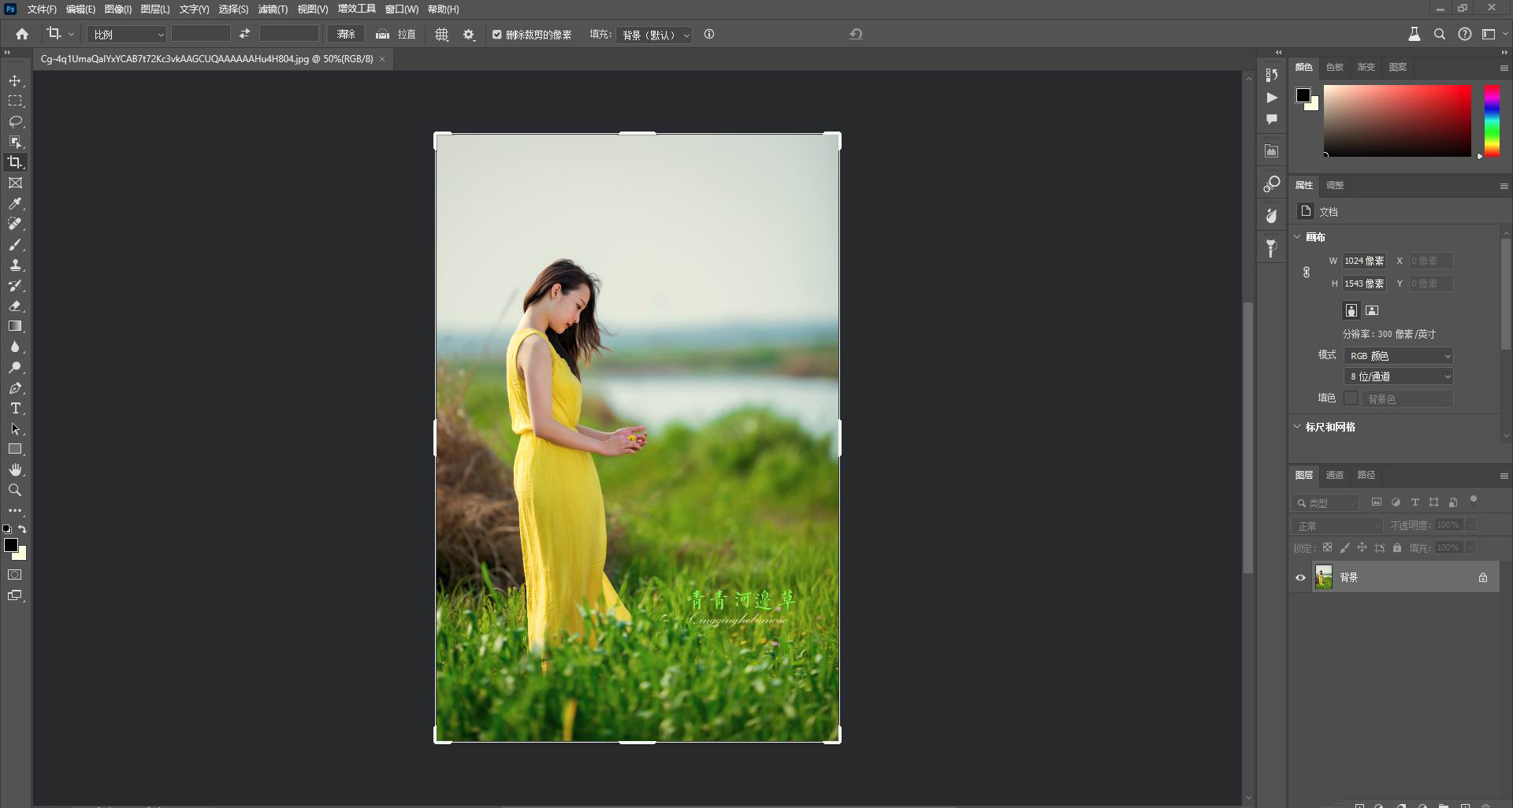Switch to the 通道 tab

[x=1335, y=476]
